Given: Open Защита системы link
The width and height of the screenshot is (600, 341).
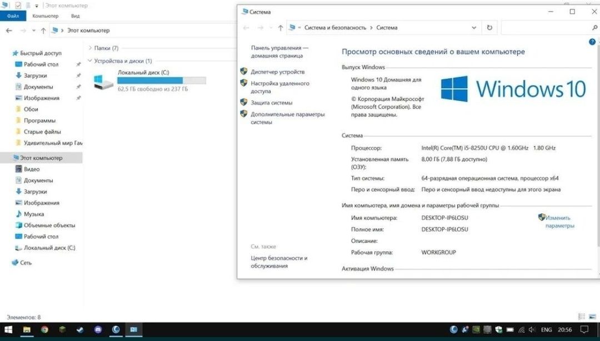Looking at the screenshot, I should coord(271,103).
